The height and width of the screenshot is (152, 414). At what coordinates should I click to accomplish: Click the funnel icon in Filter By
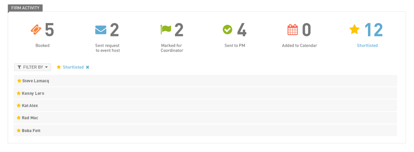click(x=19, y=67)
